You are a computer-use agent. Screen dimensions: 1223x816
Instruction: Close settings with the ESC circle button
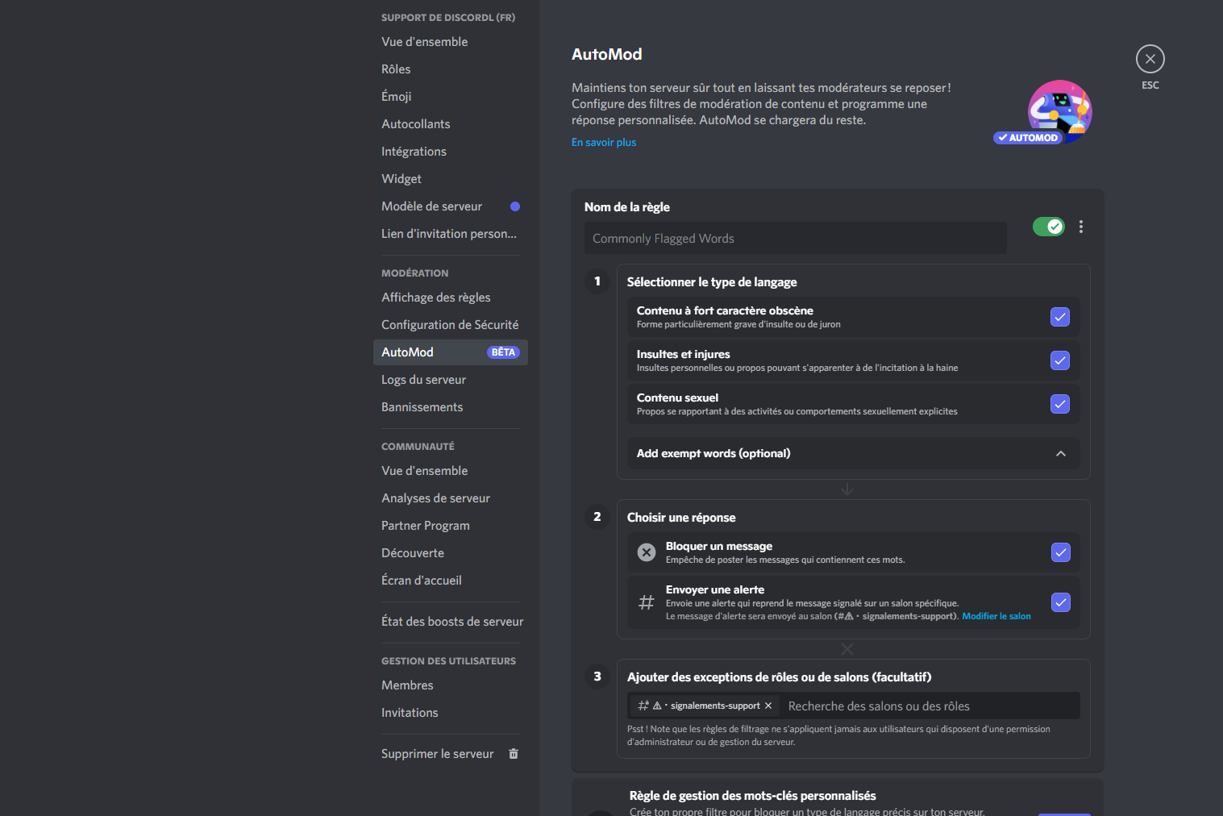coord(1150,59)
